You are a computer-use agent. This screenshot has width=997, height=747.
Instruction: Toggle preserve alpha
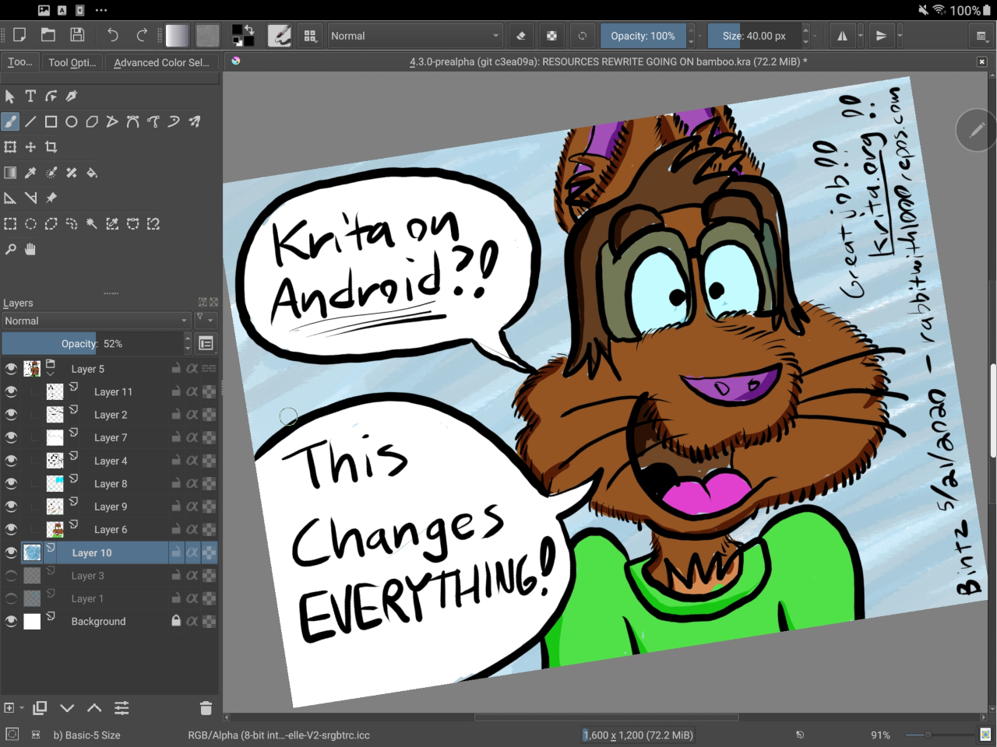[551, 36]
